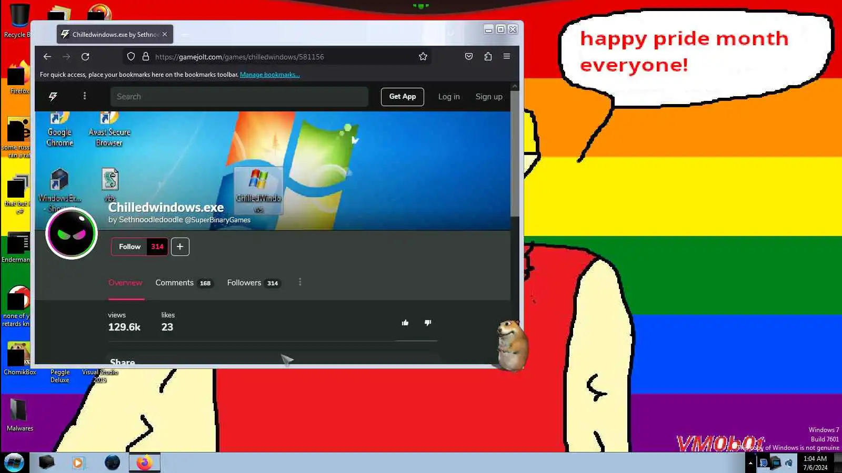Click the forward navigation arrow in Firefox

(66, 57)
